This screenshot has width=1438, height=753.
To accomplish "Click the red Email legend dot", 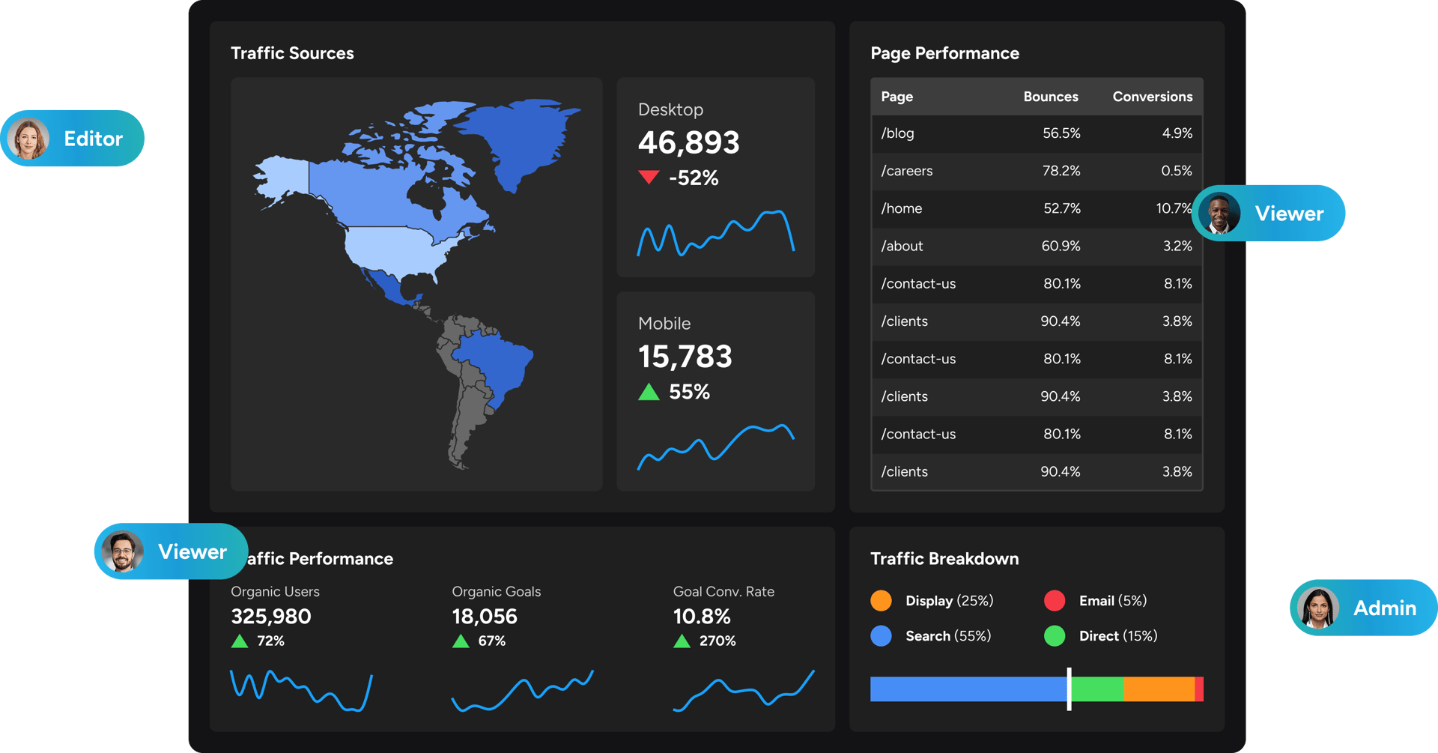I will point(1055,601).
